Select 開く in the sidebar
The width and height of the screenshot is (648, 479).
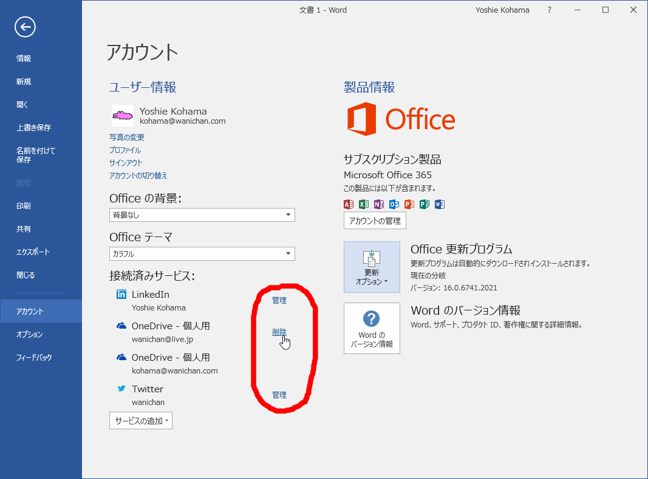point(22,105)
